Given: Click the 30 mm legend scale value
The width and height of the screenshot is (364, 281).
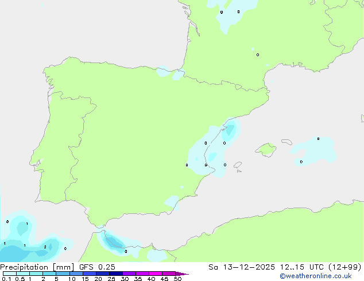Looking at the screenshot, I should 125,279.
